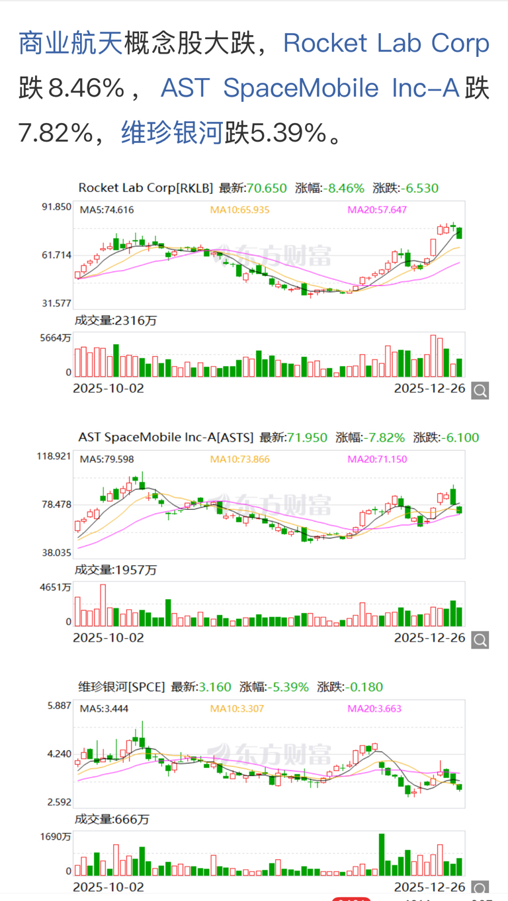Screen dimensions: 508x901
Task: Select SPCE MA5:3.444 label
Action: tap(104, 708)
